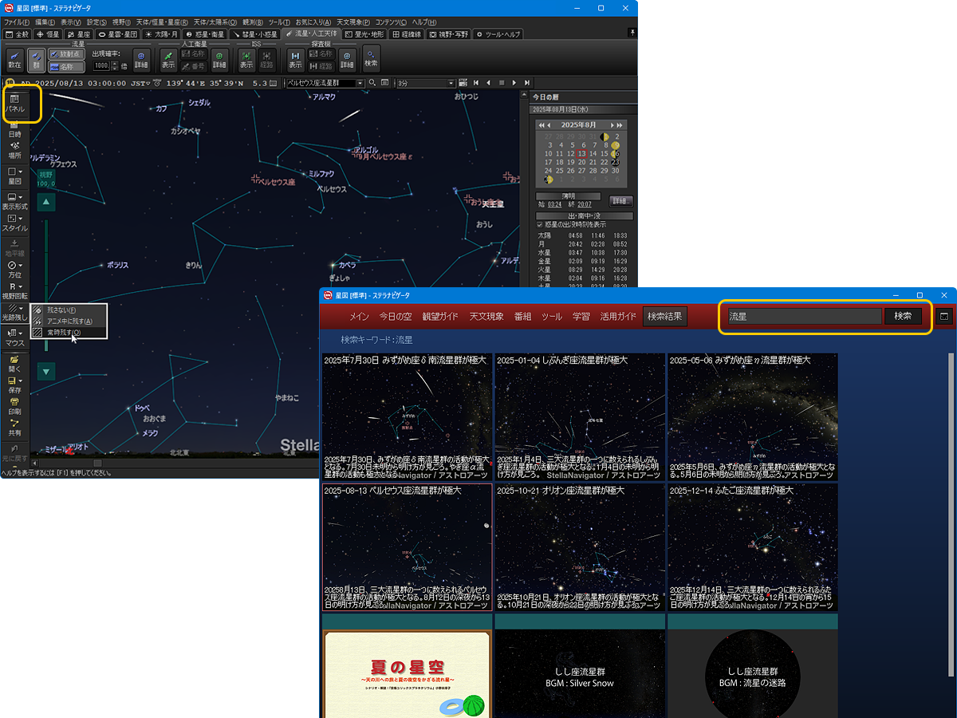Click the 印刷 print icon
This screenshot has width=957, height=718.
14,406
